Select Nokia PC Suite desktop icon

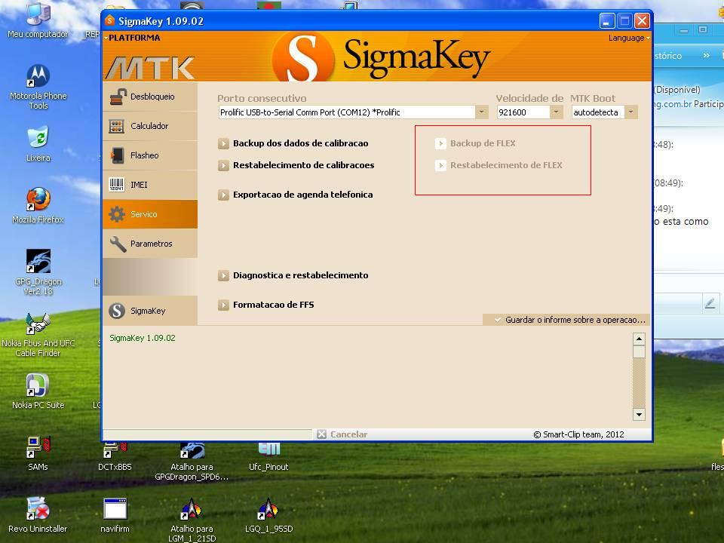(x=38, y=391)
